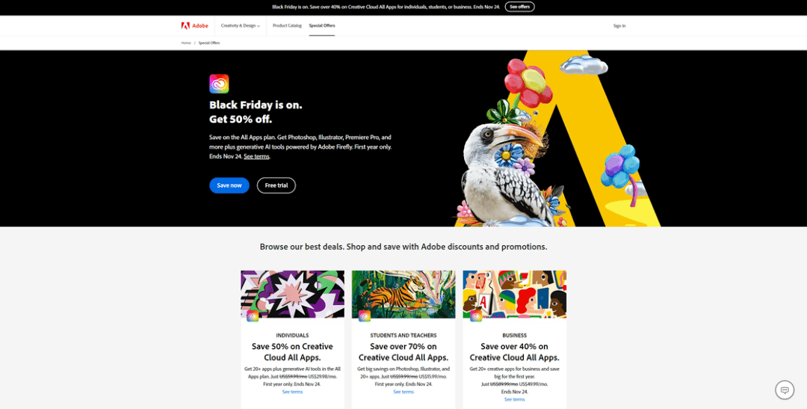Screen dimensions: 807x409
Task: Click Creative Cloud icon on Individuals card
Action: [x=253, y=316]
